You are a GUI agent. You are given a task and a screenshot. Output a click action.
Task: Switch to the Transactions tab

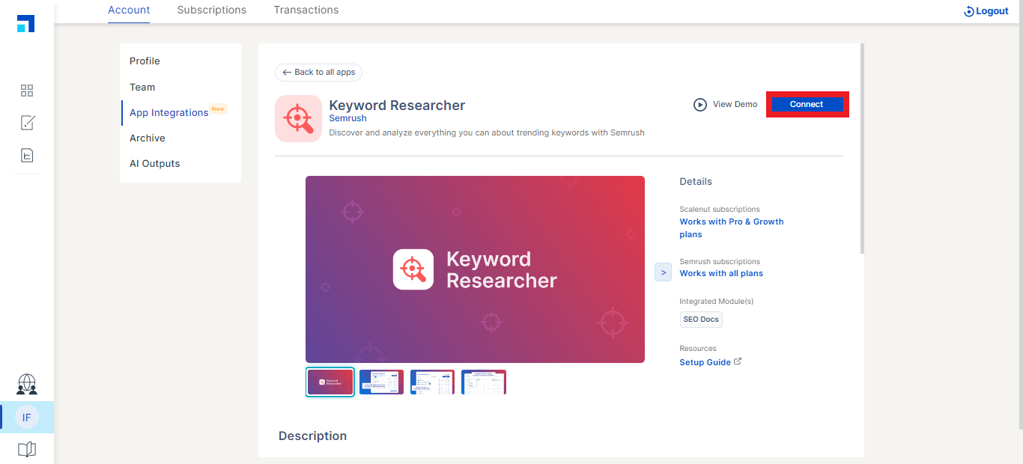306,10
